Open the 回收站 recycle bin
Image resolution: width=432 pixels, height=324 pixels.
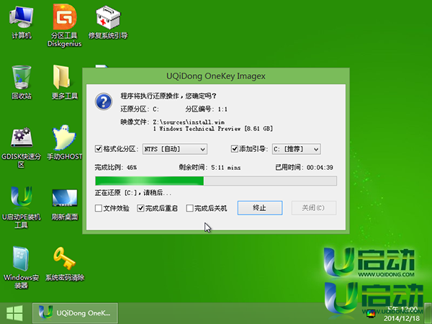22,82
